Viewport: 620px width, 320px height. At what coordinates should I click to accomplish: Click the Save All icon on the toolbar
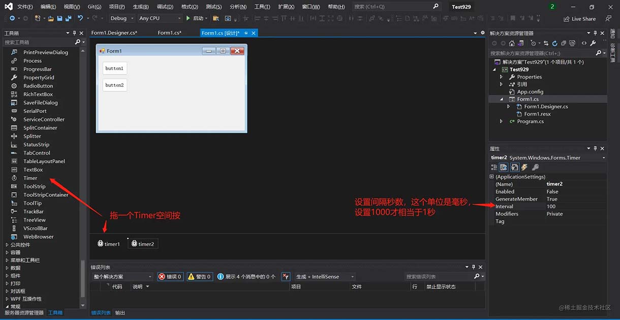pos(68,18)
